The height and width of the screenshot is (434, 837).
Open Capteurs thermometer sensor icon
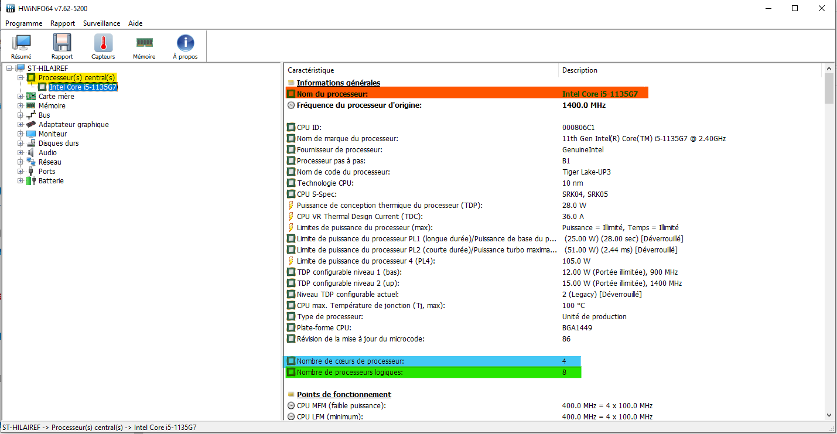pyautogui.click(x=103, y=46)
